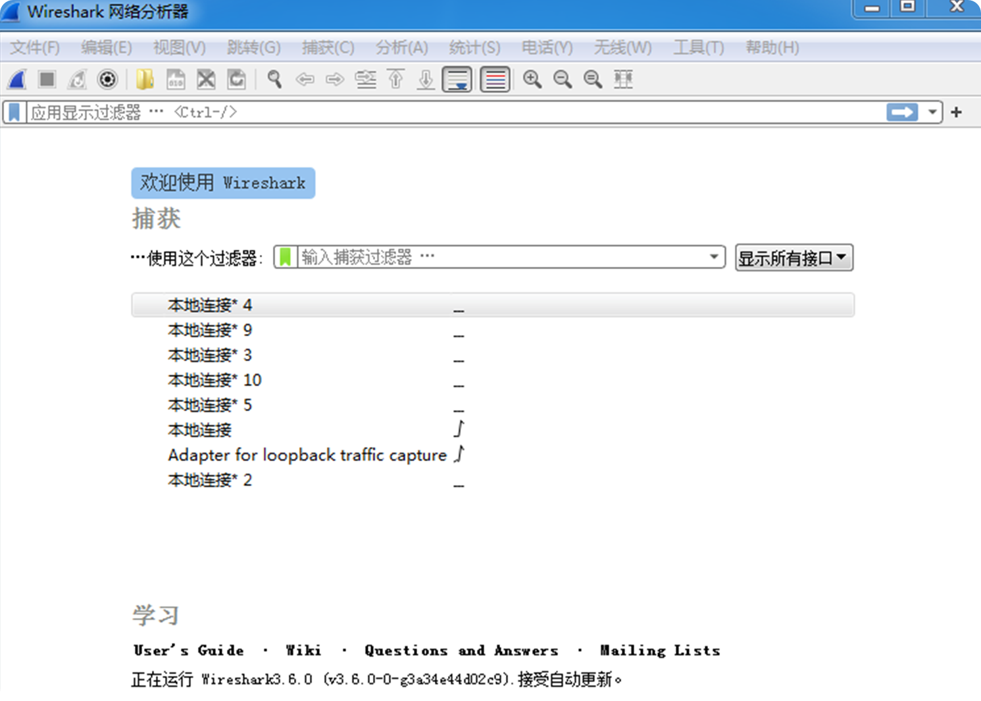The width and height of the screenshot is (981, 701).
Task: Add a display filter button with plus
Action: point(957,112)
